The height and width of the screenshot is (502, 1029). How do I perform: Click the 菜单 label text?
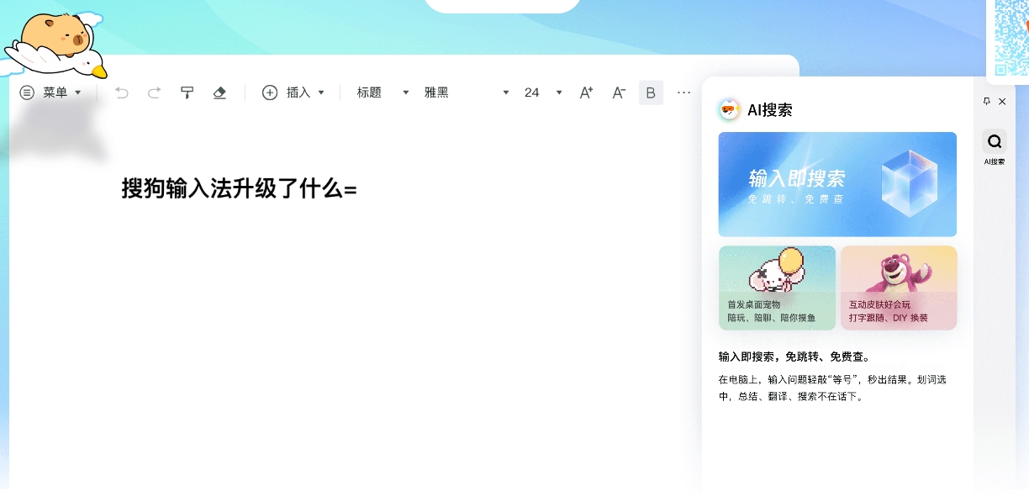point(55,92)
